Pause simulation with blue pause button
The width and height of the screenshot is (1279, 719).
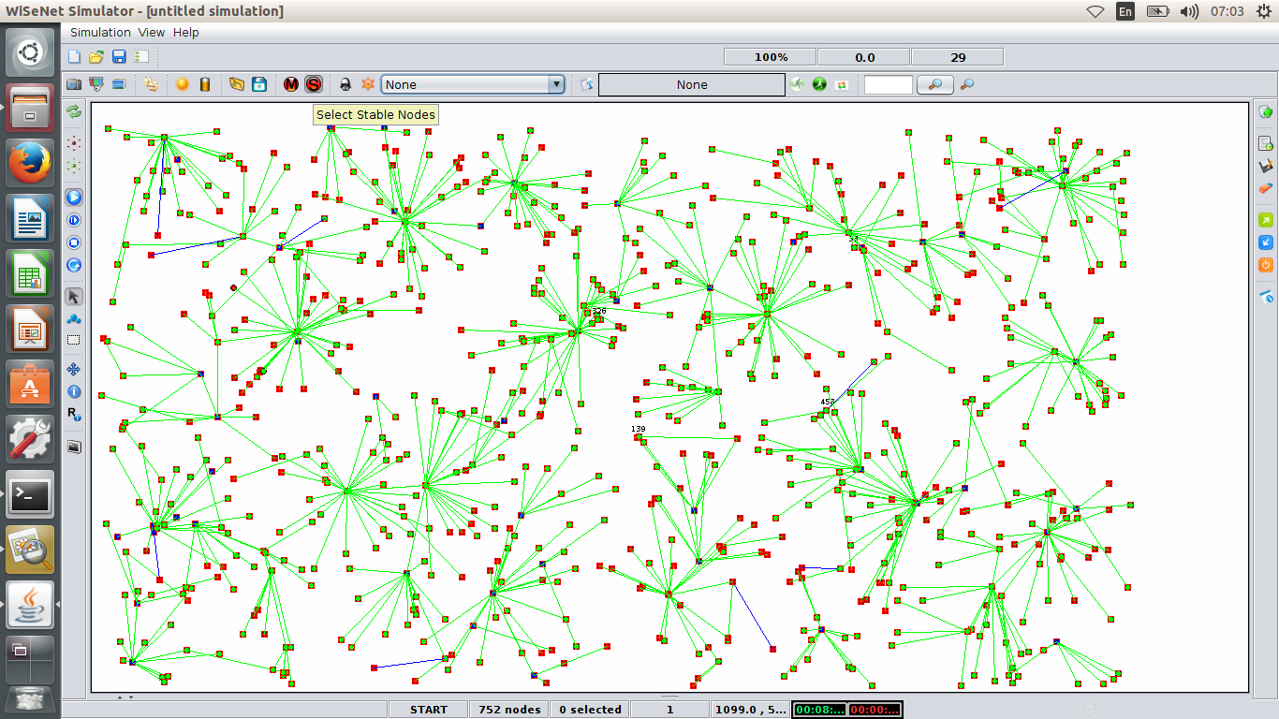pos(74,220)
